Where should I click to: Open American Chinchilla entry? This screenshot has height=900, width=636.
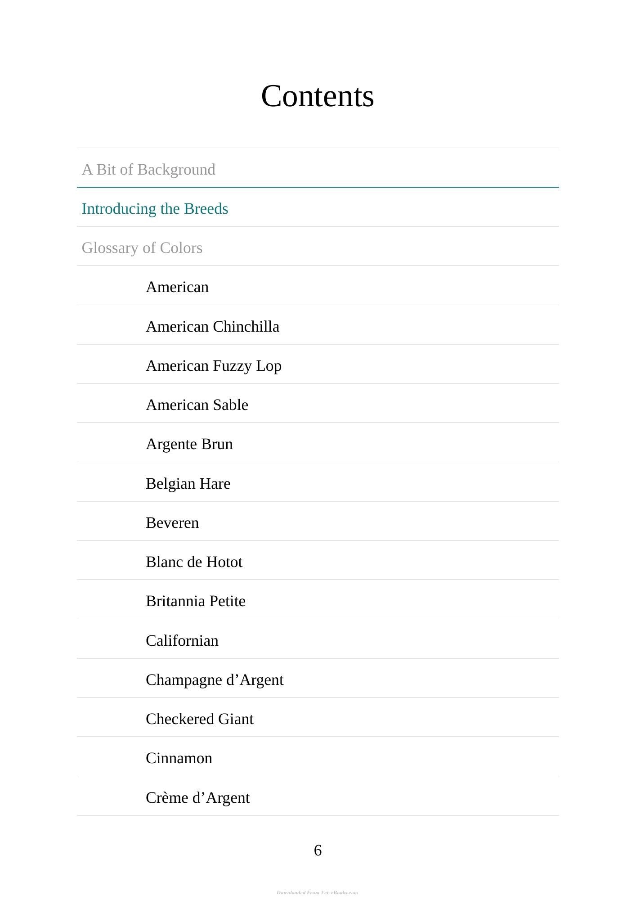(212, 327)
